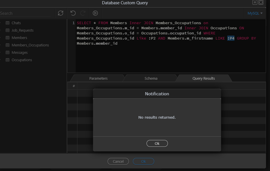Image resolution: width=270 pixels, height=171 pixels.
Task: Switch to the Schema tab
Action: click(151, 78)
